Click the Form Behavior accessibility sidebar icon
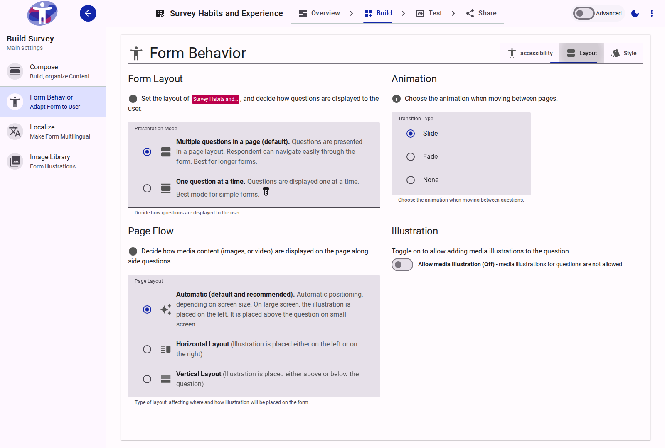This screenshot has width=665, height=448. point(15,102)
